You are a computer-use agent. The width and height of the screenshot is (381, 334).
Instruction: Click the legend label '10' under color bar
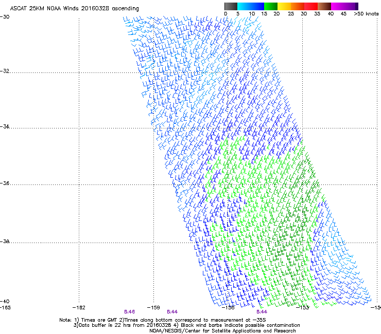click(252, 14)
